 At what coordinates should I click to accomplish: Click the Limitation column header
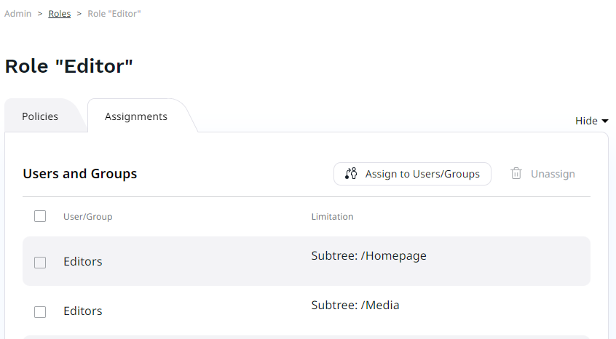(332, 217)
